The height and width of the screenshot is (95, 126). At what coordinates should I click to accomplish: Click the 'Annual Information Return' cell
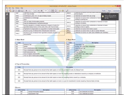[46, 92]
